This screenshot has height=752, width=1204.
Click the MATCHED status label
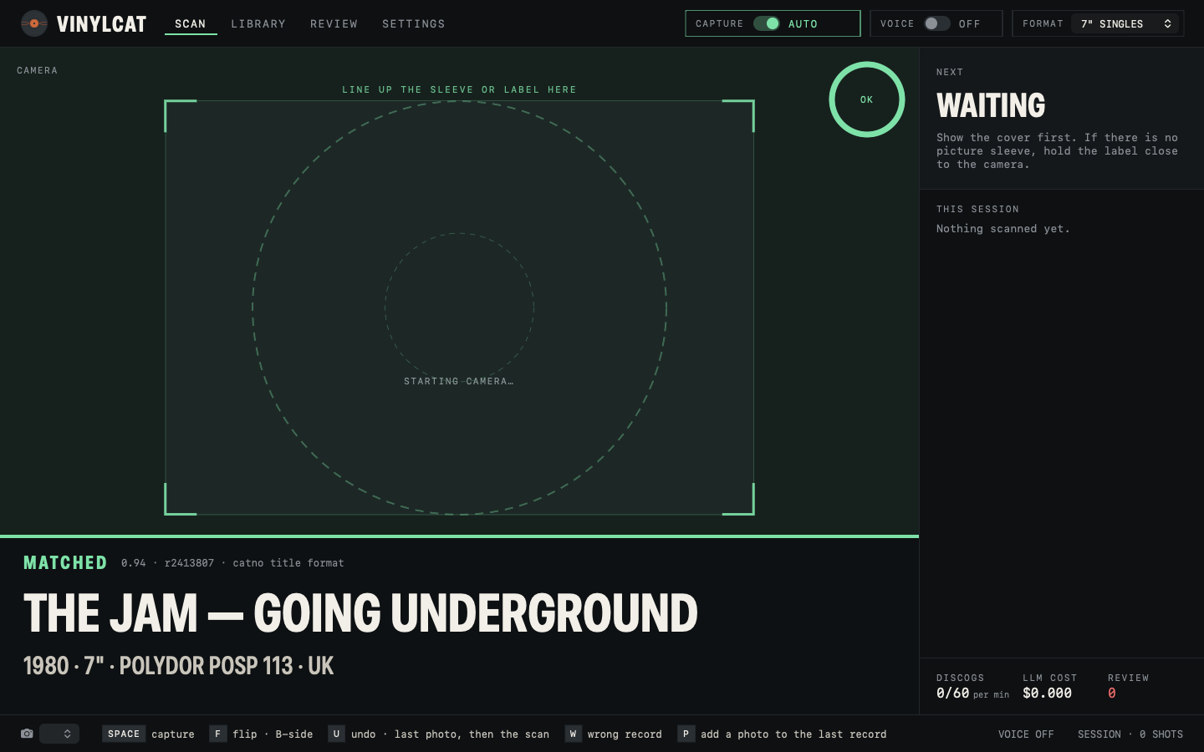click(65, 562)
